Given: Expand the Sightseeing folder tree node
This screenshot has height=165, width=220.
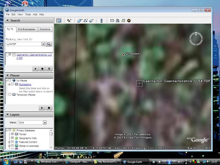Looking at the screenshot, I should (9, 84).
